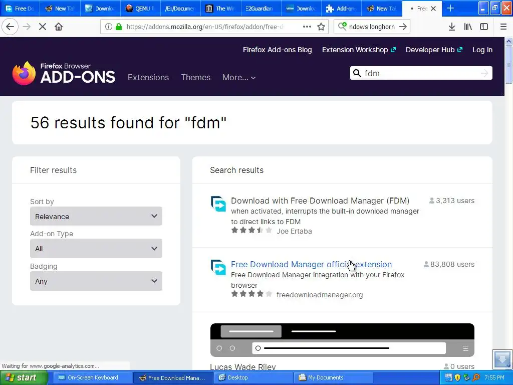Switch to Free Download Mana... taskbar item
513x385 pixels.
[173, 377]
